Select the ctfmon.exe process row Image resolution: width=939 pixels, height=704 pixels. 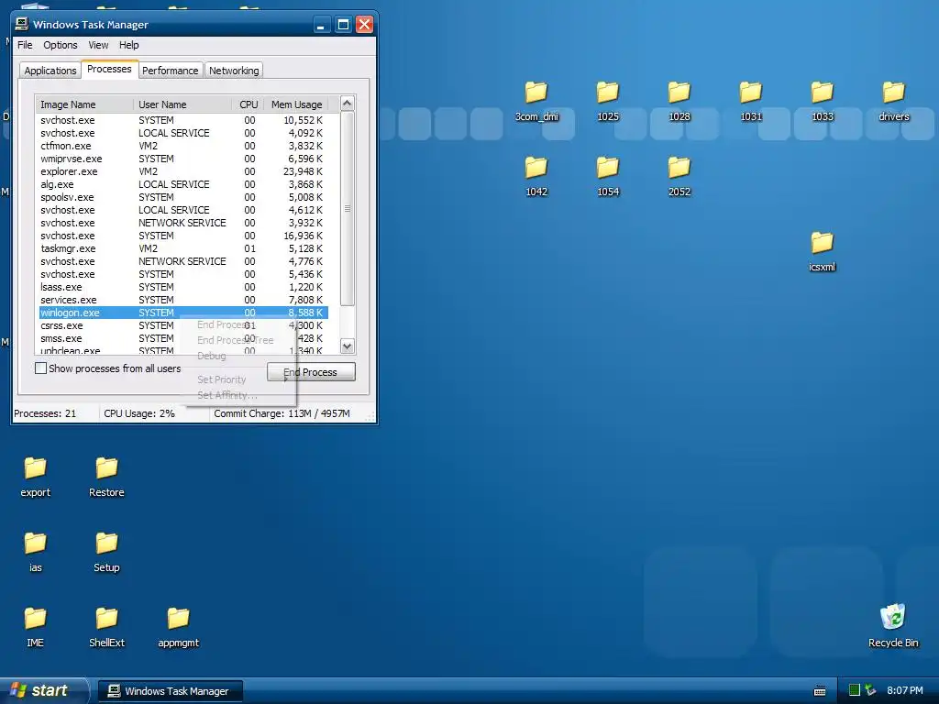182,146
